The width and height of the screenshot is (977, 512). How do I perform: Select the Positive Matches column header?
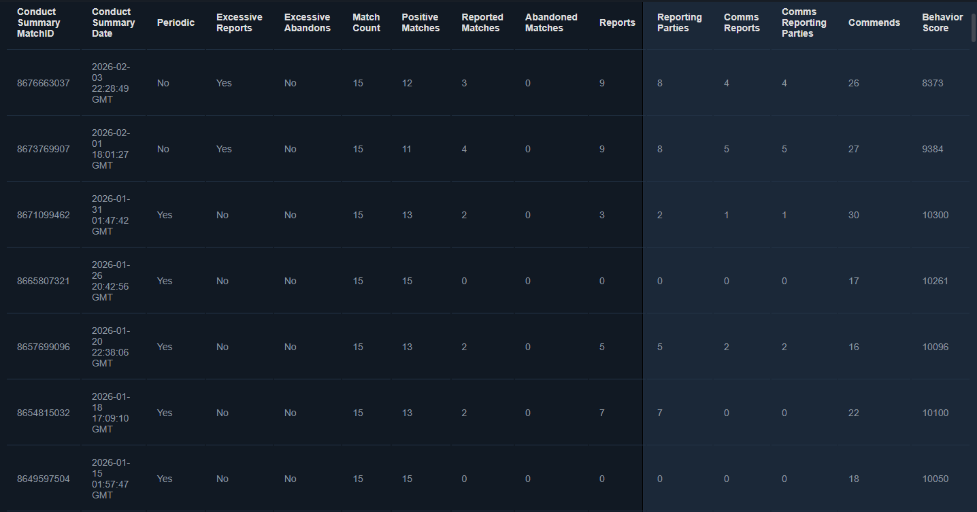coord(420,22)
